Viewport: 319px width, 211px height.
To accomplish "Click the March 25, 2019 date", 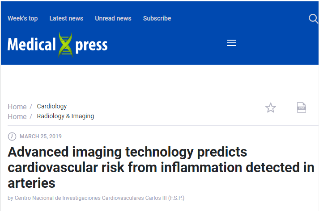I will point(40,137).
